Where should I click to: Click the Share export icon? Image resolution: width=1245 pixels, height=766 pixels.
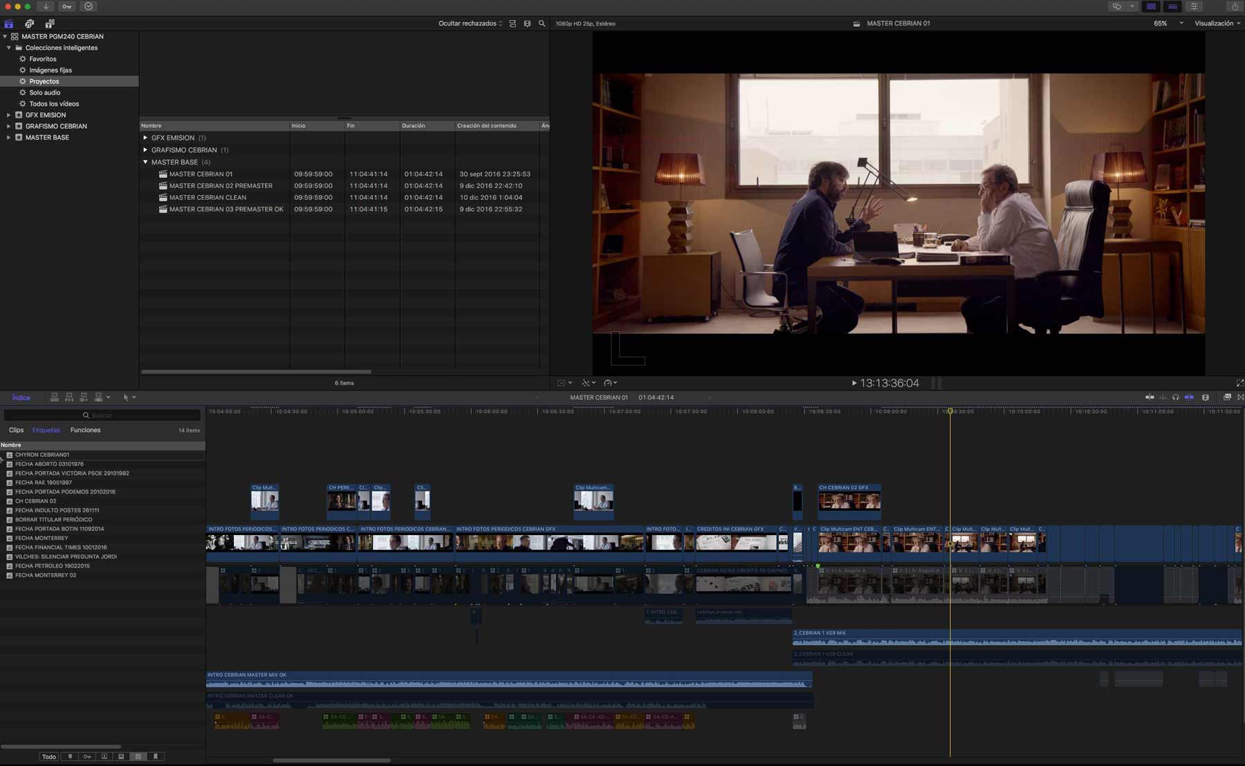point(1235,6)
